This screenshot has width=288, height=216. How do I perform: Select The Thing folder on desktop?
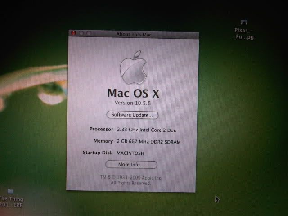click(x=11, y=198)
